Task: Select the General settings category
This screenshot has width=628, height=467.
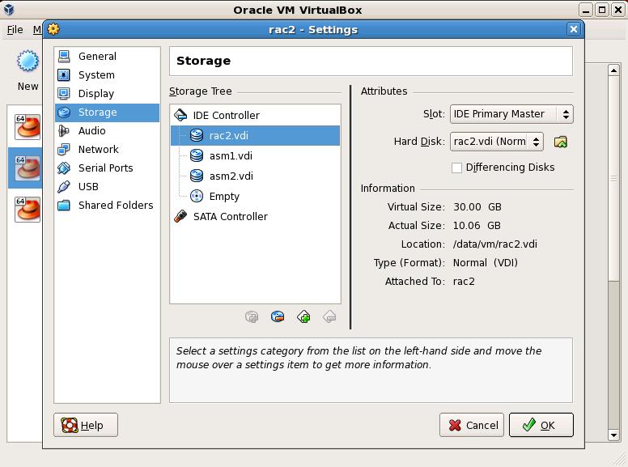Action: 97,56
